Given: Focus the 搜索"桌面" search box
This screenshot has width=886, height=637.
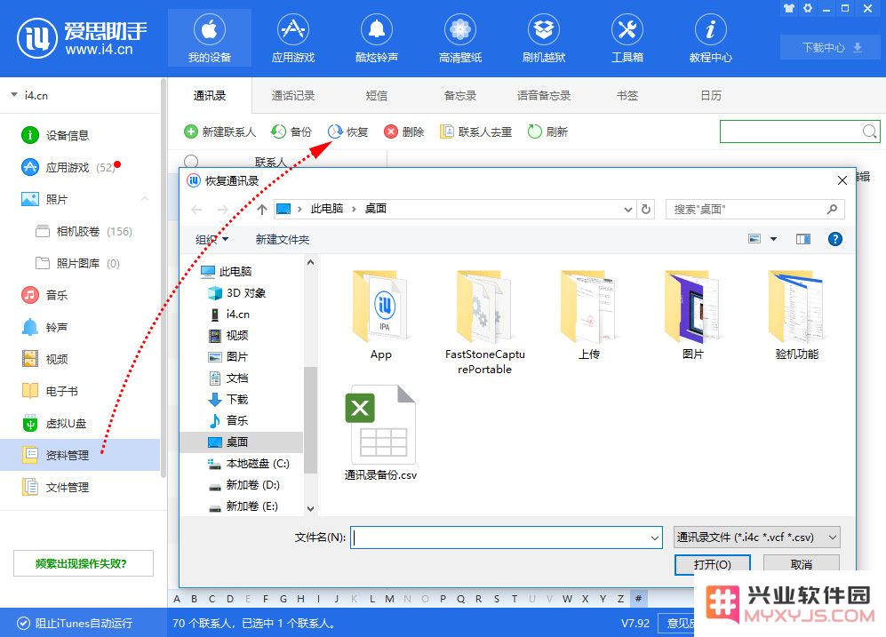Looking at the screenshot, I should coord(754,210).
